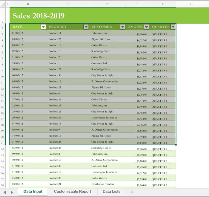Click the Sales 2018-2019 title cell
209x197 pixels.
point(39,16)
